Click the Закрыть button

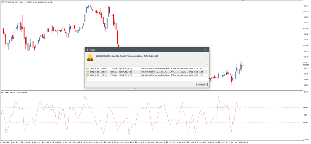(x=202, y=85)
